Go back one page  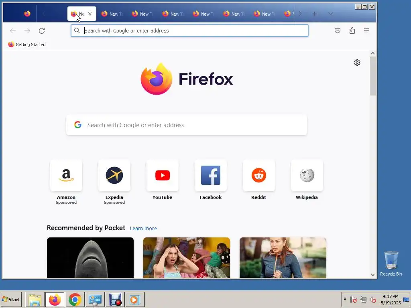pyautogui.click(x=13, y=30)
